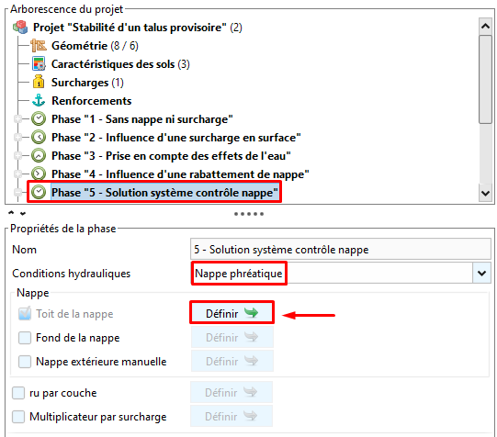Select the Renforcements anchor icon
The width and height of the screenshot is (497, 437).
(x=39, y=100)
